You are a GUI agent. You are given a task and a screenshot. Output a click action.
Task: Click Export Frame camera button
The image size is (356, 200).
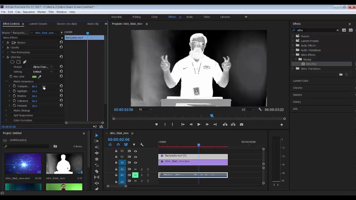[x=241, y=124]
